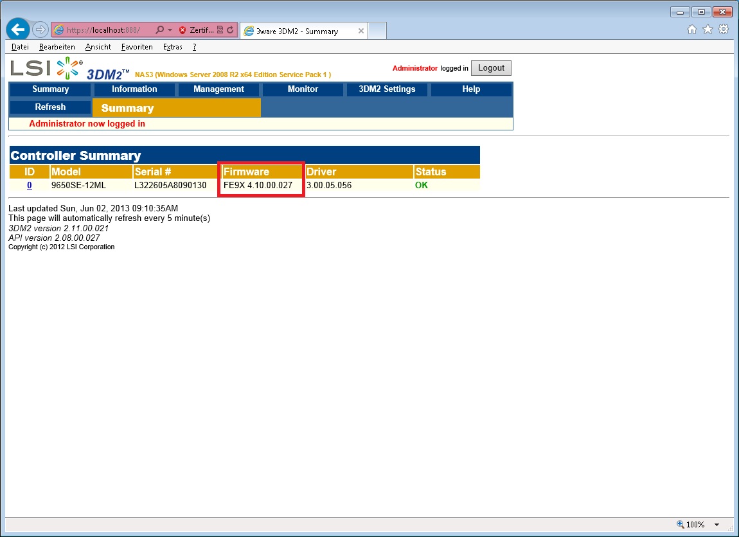Open the Management navigation menu
Image resolution: width=739 pixels, height=537 pixels.
pyautogui.click(x=218, y=89)
